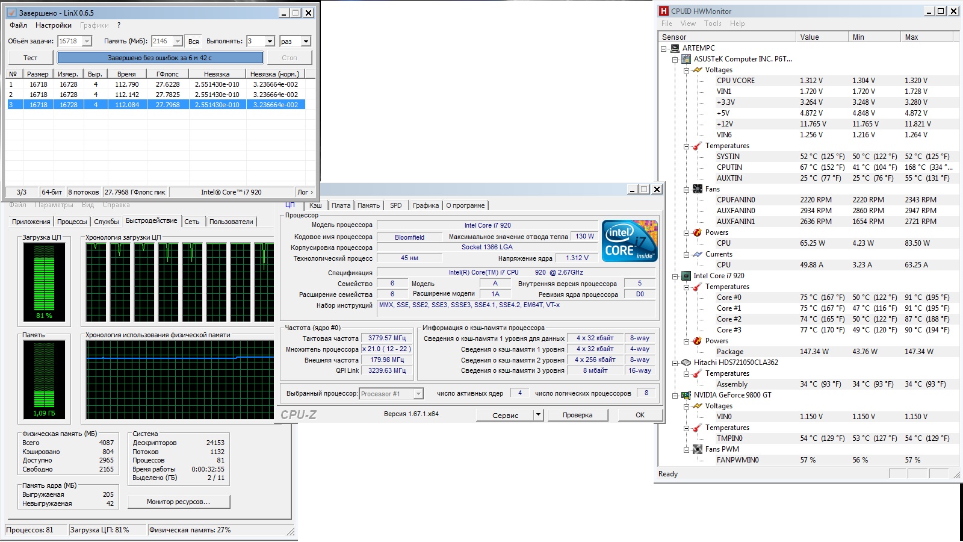Click the motherboard icon beside ASUSTeK Computer
The width and height of the screenshot is (963, 542).
pyautogui.click(x=686, y=59)
